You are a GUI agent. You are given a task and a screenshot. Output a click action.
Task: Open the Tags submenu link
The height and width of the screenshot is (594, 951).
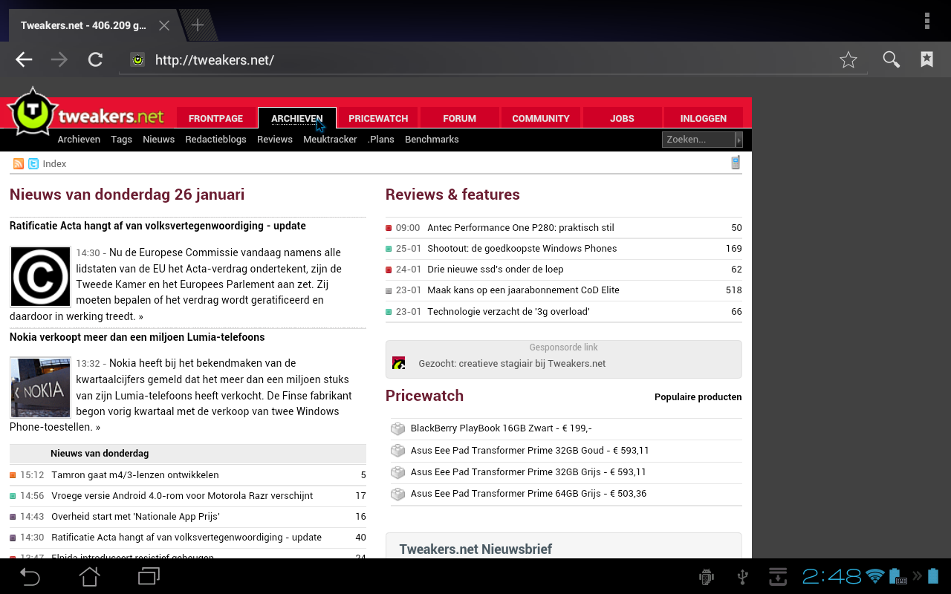pos(121,139)
